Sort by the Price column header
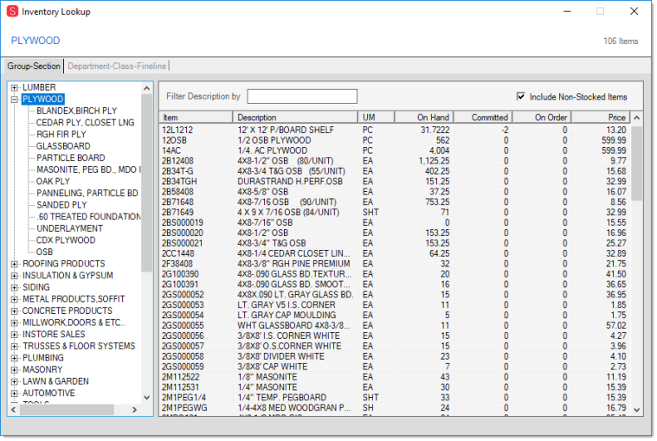 coord(602,117)
